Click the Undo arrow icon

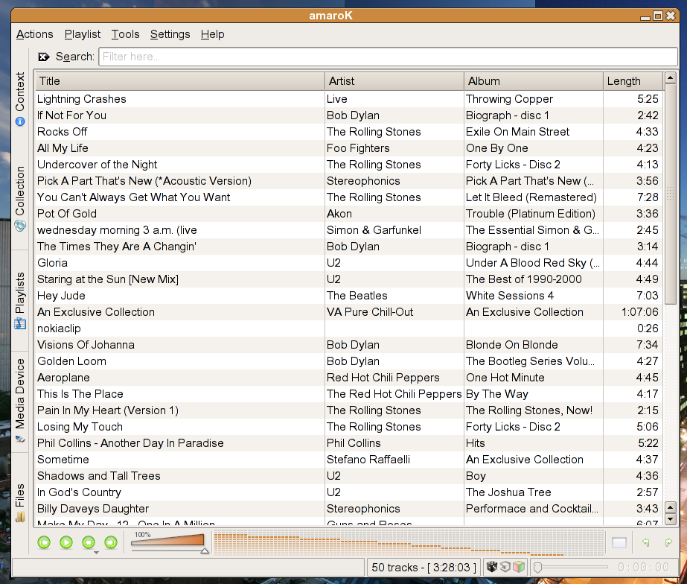(646, 542)
